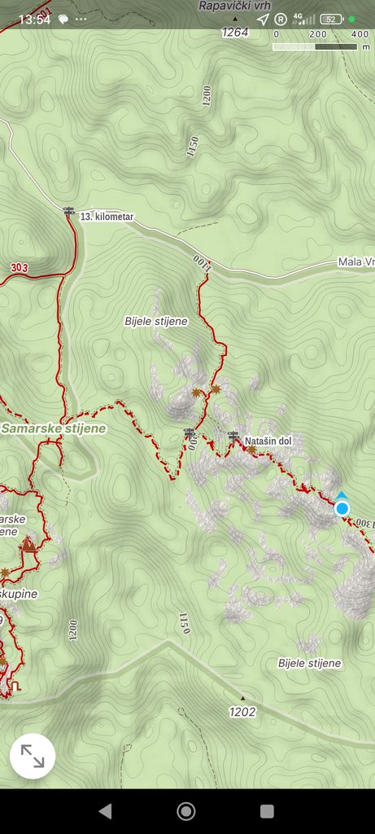Tap the Samarske stijene area label
Image resolution: width=375 pixels, height=834 pixels.
click(53, 428)
